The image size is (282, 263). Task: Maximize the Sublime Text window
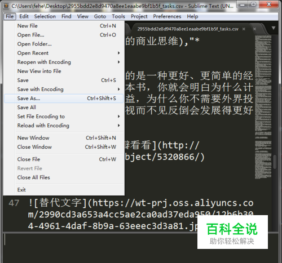point(253,5)
